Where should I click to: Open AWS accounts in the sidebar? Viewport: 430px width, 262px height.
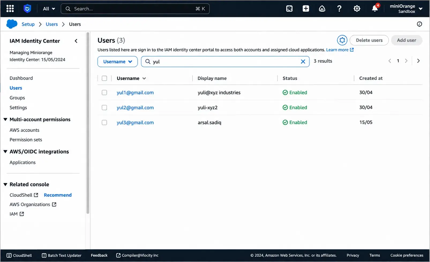[24, 130]
